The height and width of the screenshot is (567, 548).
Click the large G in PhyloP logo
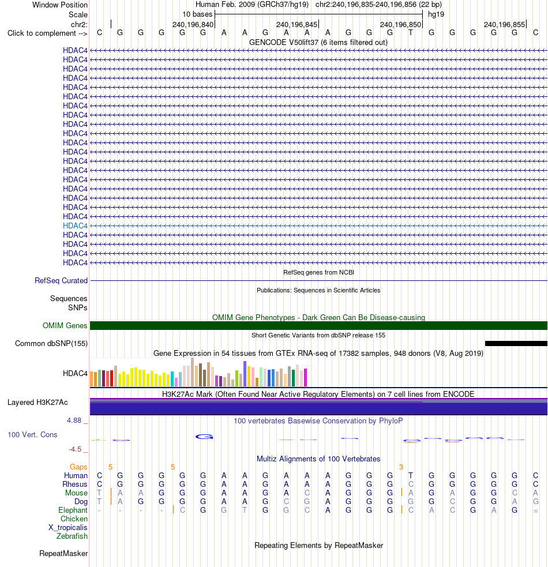[x=204, y=437]
